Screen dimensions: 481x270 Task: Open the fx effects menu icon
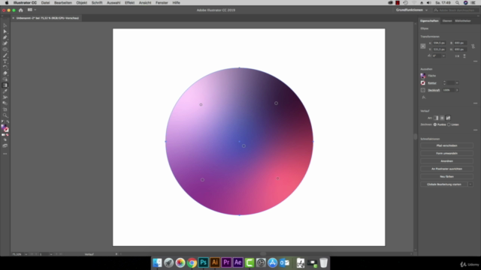click(424, 97)
